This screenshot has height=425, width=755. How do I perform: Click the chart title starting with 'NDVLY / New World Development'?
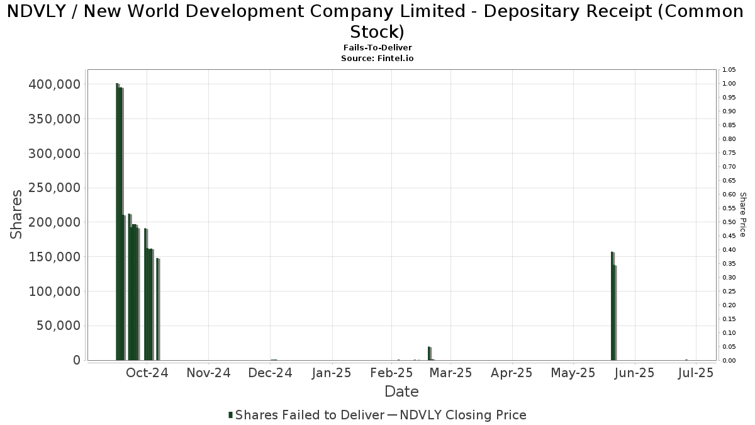pos(377,21)
